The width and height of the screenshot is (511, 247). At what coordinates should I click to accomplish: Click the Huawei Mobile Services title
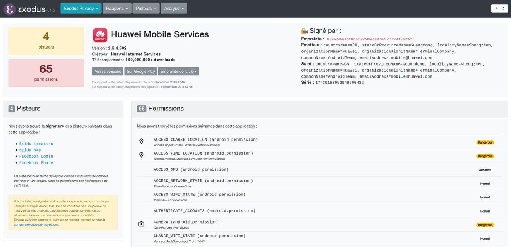160,34
